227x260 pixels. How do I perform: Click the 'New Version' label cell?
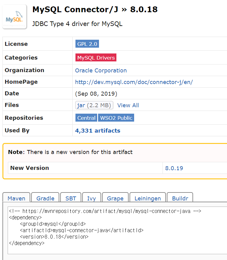click(86, 168)
